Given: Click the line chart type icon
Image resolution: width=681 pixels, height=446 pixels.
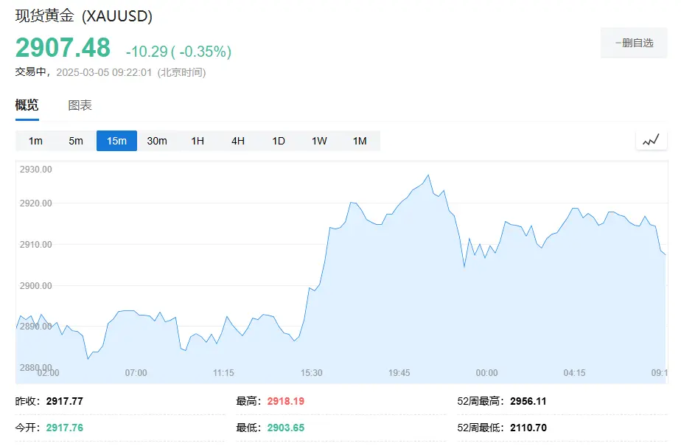Looking at the screenshot, I should [651, 140].
